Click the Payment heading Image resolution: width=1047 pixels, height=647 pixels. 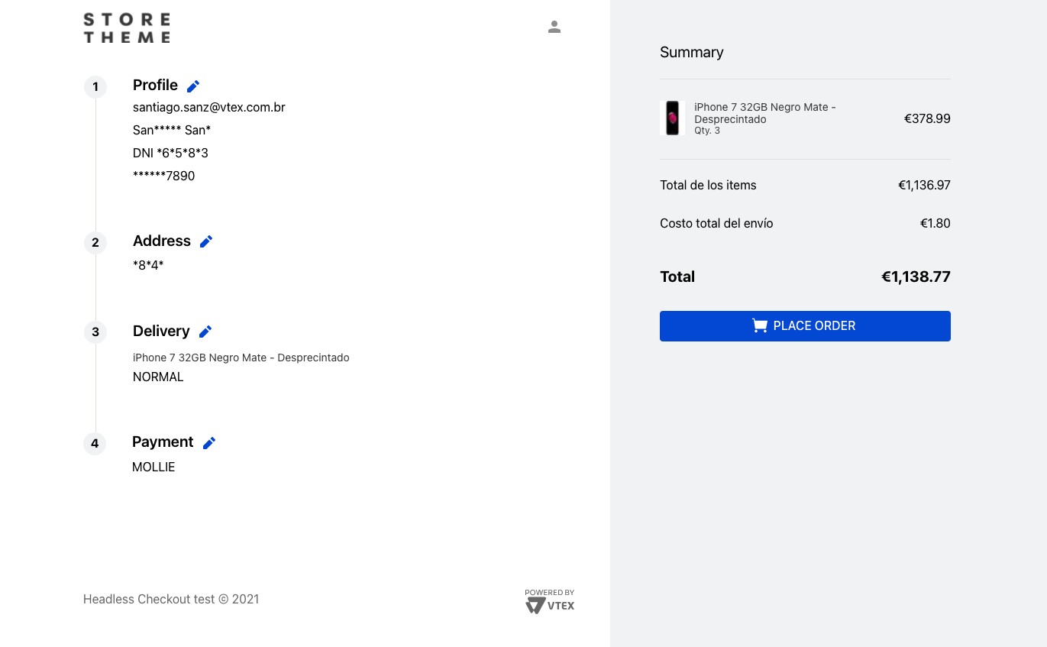(163, 442)
